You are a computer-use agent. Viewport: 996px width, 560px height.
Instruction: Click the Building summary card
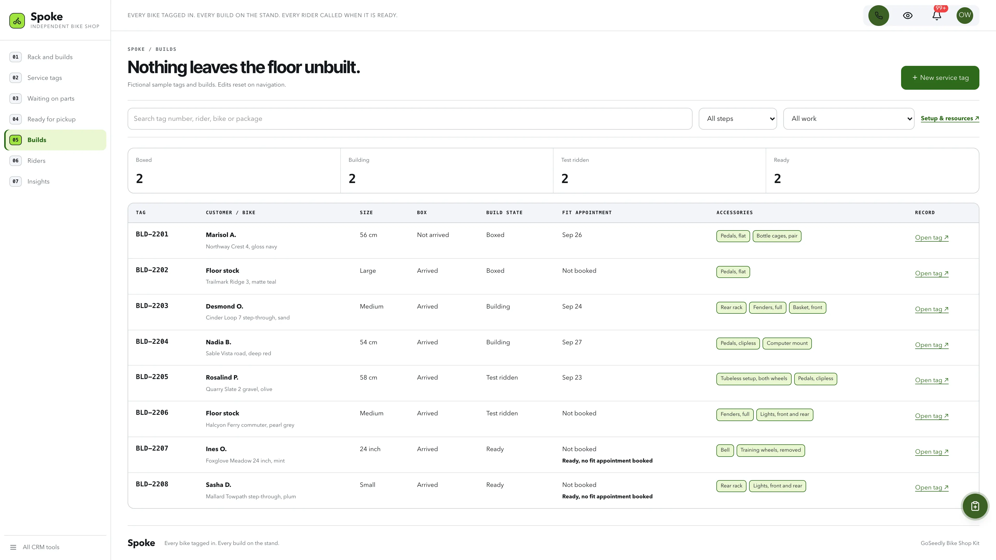click(x=447, y=170)
